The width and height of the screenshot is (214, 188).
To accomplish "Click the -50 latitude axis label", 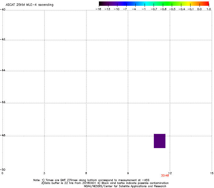I will click(x=3, y=170).
